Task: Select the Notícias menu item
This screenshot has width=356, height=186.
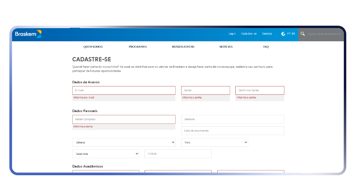Action: pos(226,47)
